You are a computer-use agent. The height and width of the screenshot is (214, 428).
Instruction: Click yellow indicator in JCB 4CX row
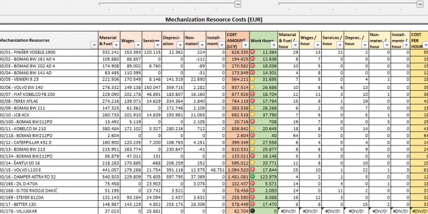pos(253,115)
